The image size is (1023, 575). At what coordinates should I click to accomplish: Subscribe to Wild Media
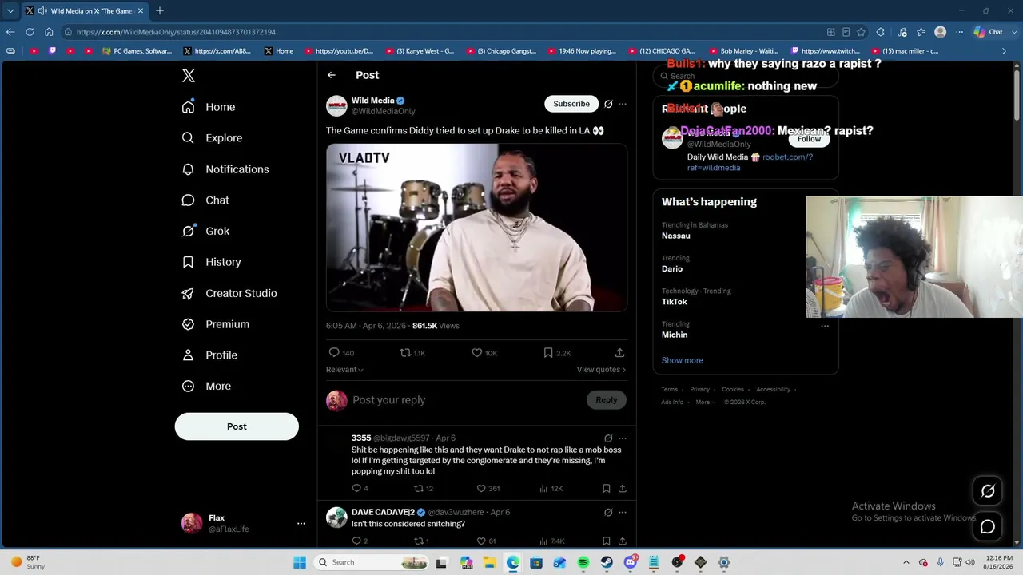point(571,104)
